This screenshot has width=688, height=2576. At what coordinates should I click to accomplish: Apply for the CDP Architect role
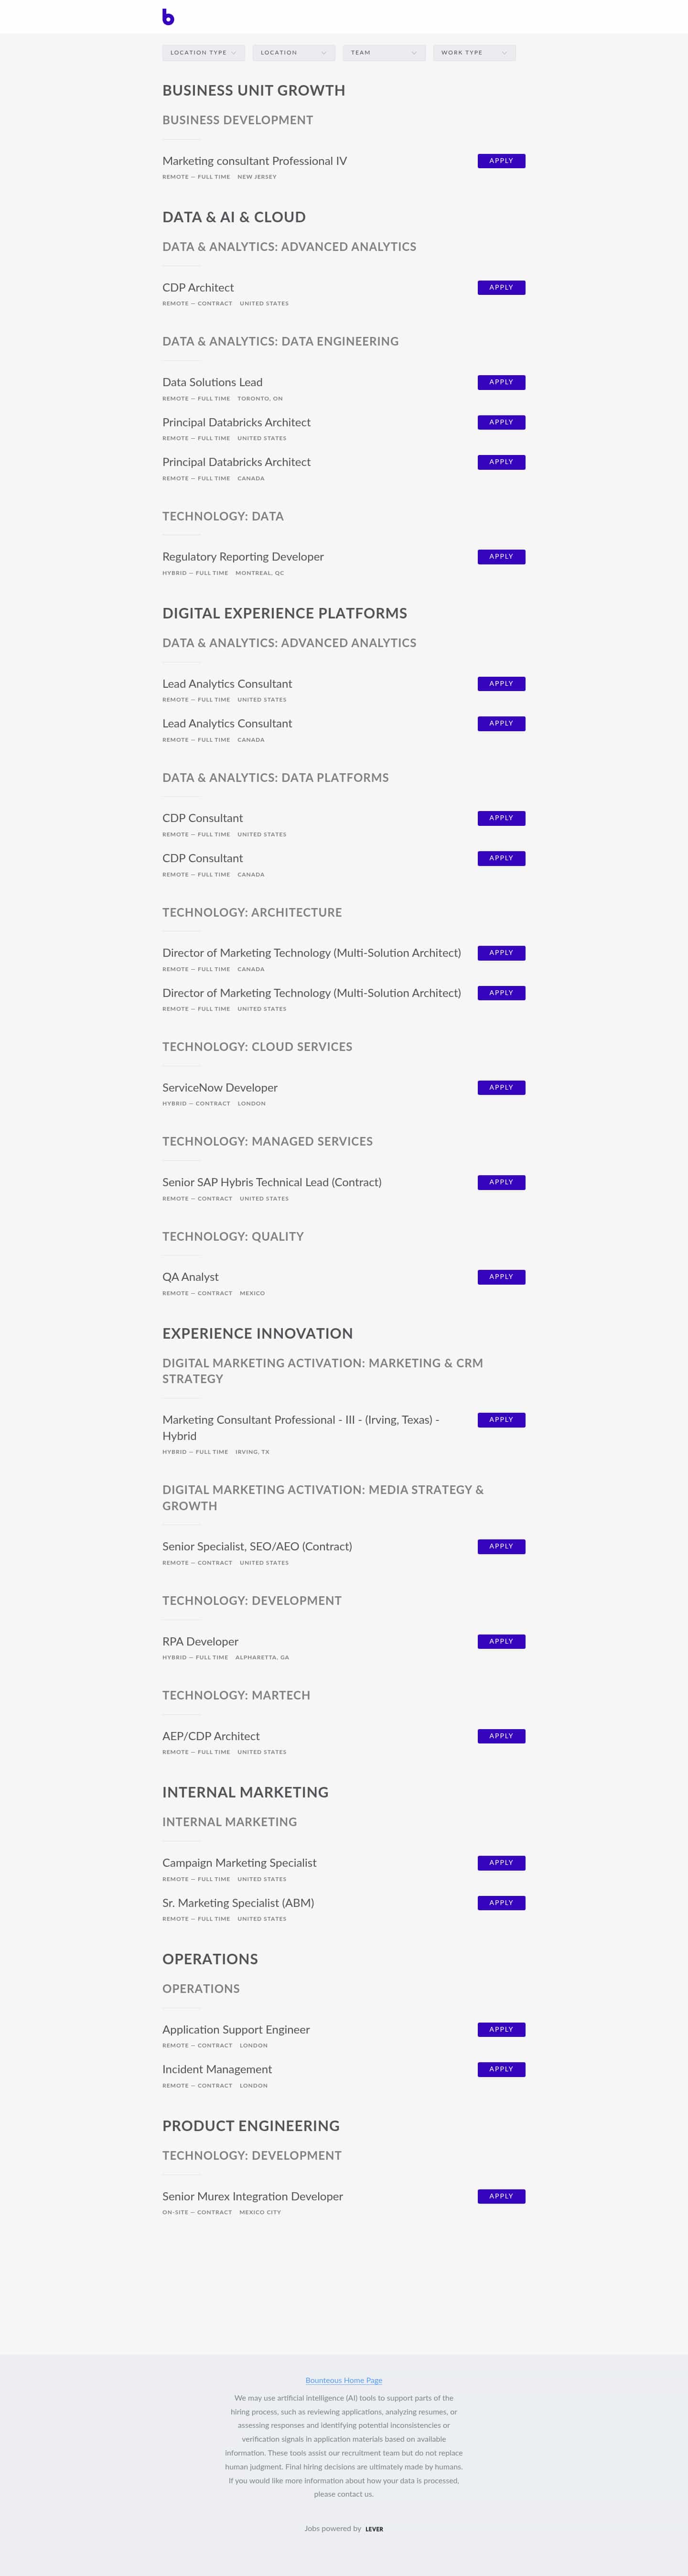(x=501, y=288)
